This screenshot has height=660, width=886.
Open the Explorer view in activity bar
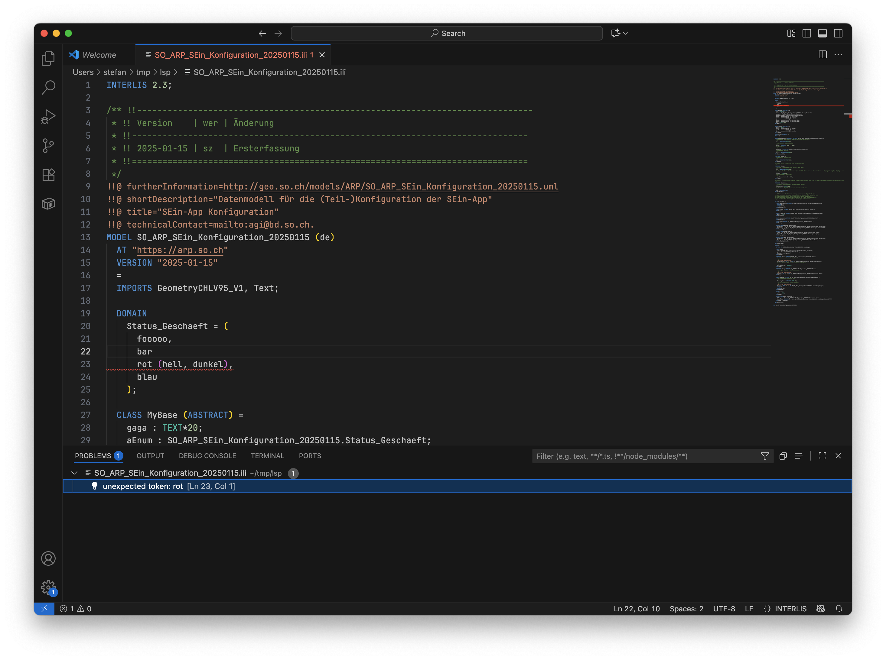coord(48,58)
